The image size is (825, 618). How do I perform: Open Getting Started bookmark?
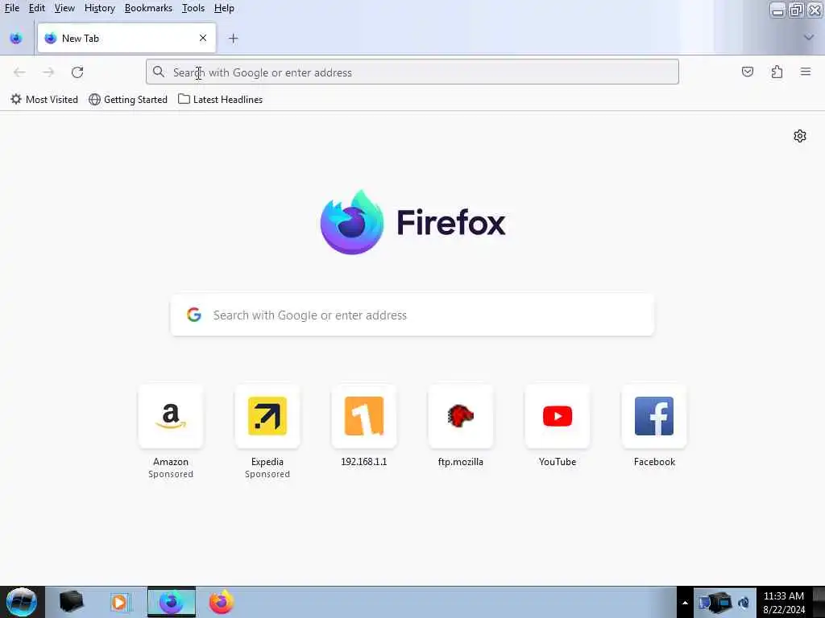click(x=128, y=99)
